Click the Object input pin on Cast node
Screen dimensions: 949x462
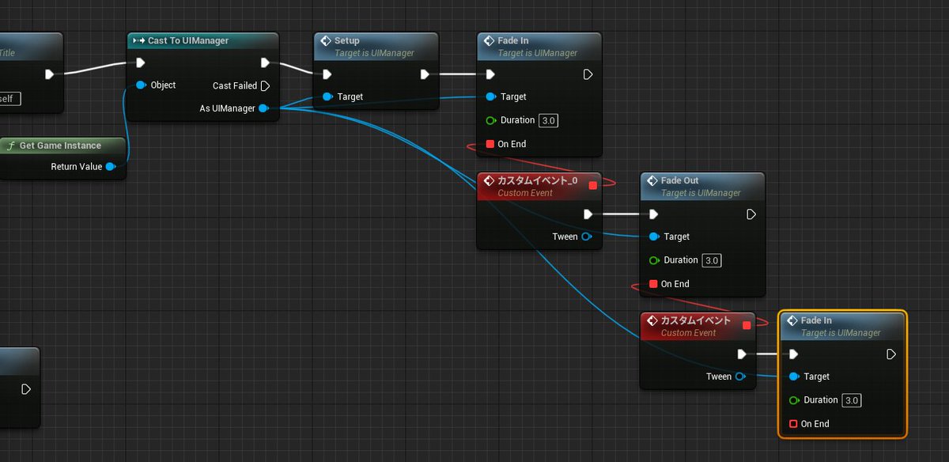pos(140,85)
